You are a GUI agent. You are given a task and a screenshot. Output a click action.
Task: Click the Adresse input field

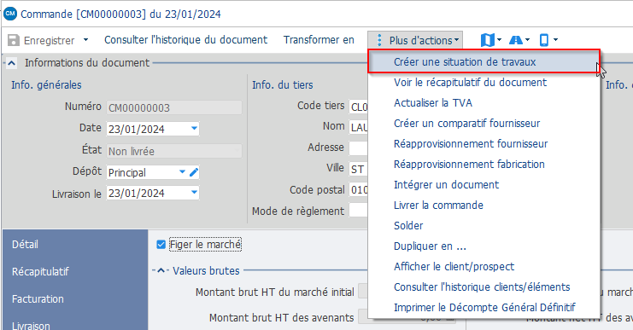[359, 148]
